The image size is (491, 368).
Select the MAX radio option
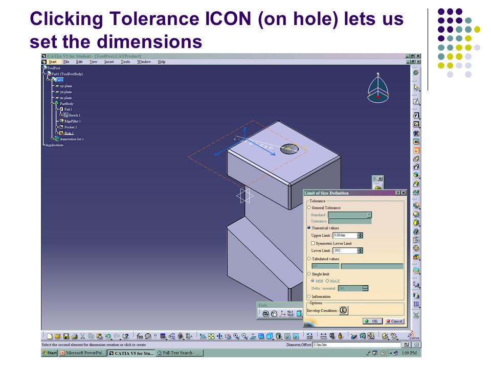click(x=327, y=281)
